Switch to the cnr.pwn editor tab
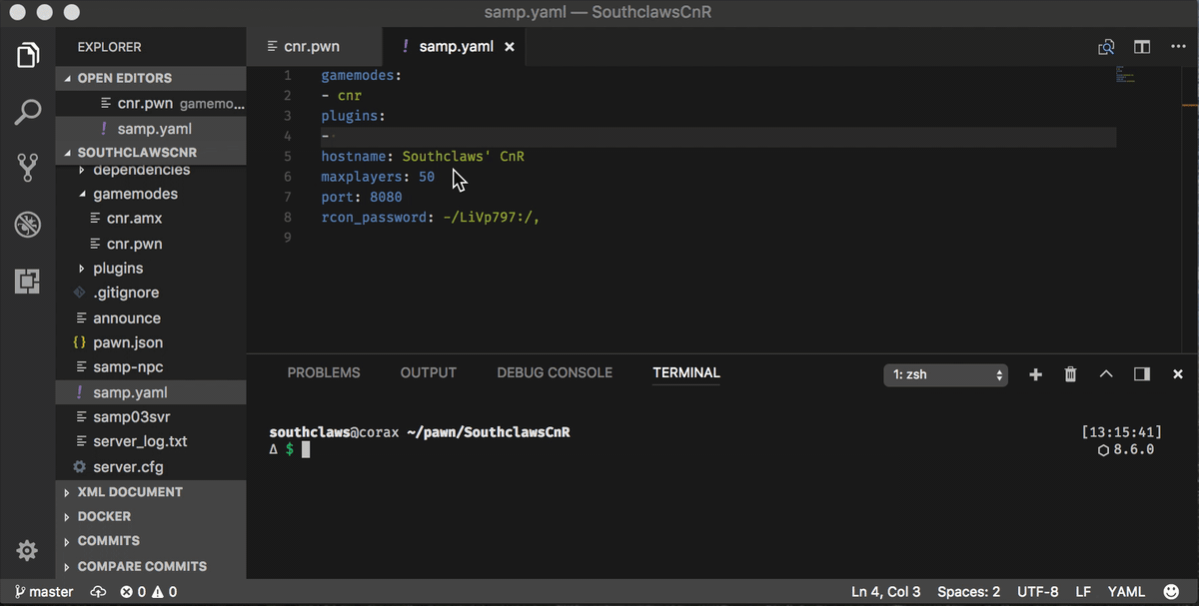 [314, 47]
